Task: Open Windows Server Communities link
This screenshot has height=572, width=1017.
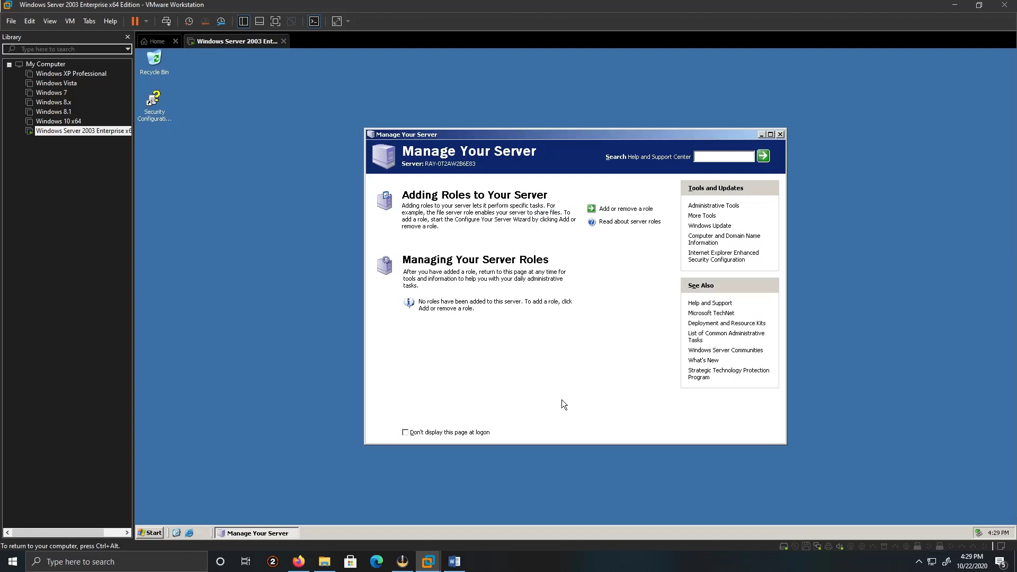Action: coord(725,350)
